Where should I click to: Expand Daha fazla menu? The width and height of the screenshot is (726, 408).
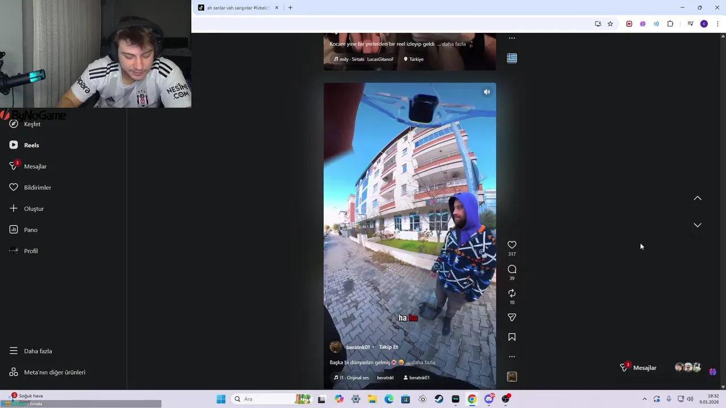(x=31, y=351)
